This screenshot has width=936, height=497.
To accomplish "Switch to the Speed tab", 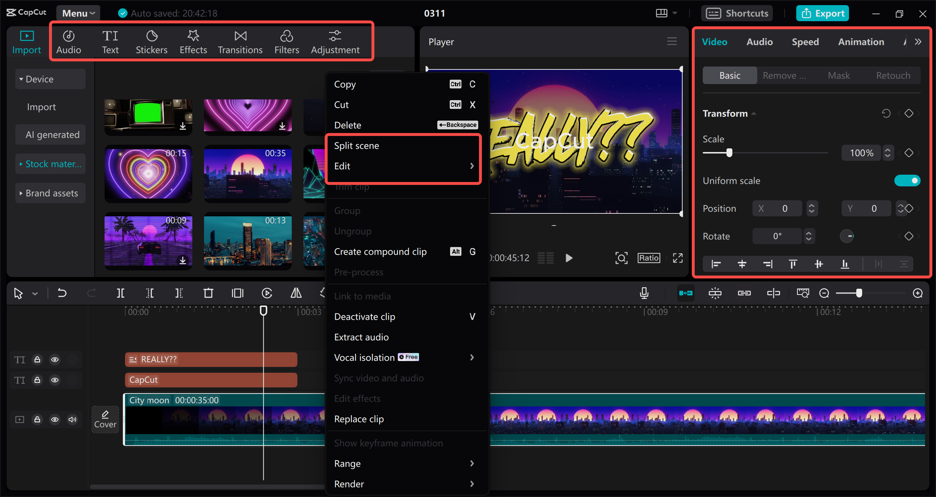I will [x=805, y=41].
